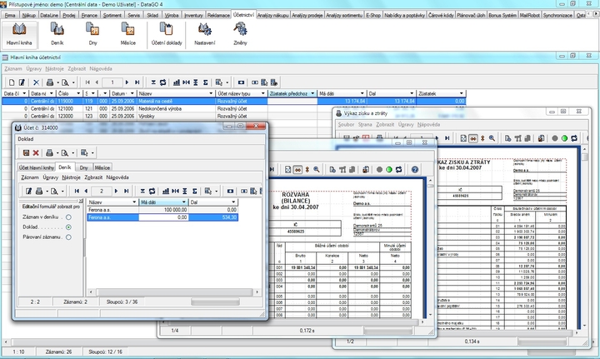The image size is (600, 359).
Task: Click blue help icon in Rozvaha preview toolbar
Action: click(415, 169)
